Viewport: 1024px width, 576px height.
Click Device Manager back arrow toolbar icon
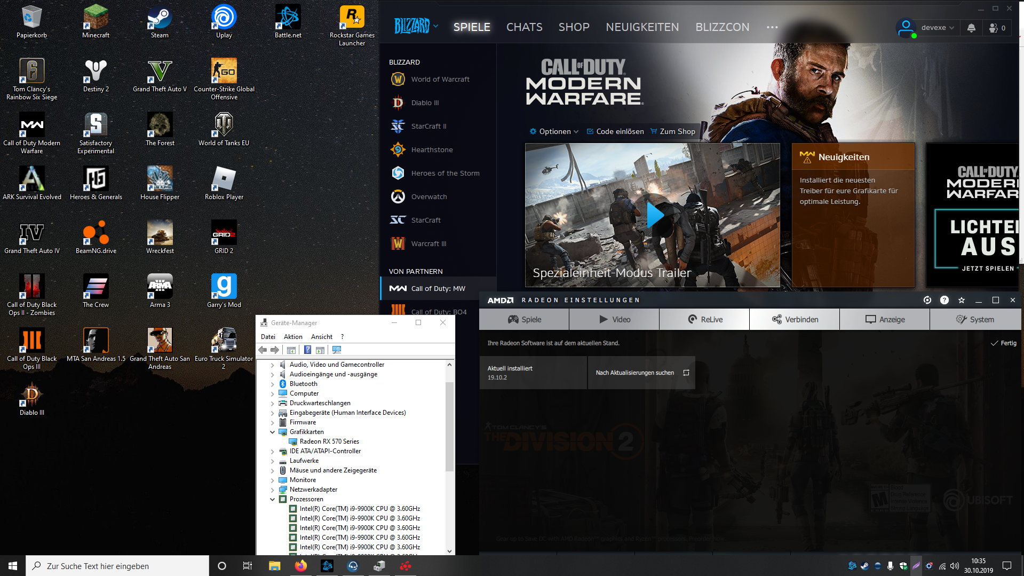pyautogui.click(x=263, y=350)
